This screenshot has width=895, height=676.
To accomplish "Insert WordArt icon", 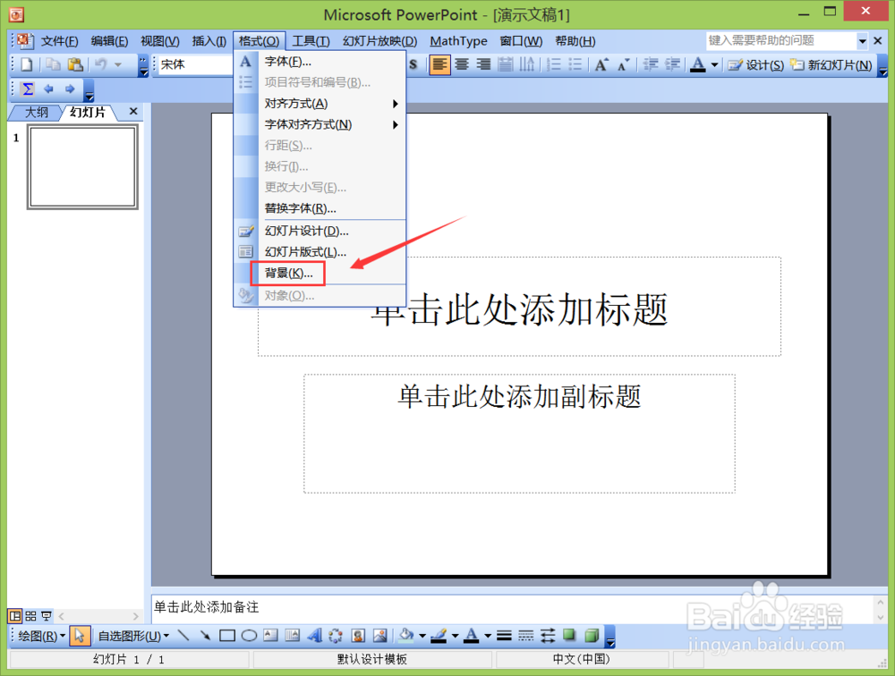I will [314, 635].
